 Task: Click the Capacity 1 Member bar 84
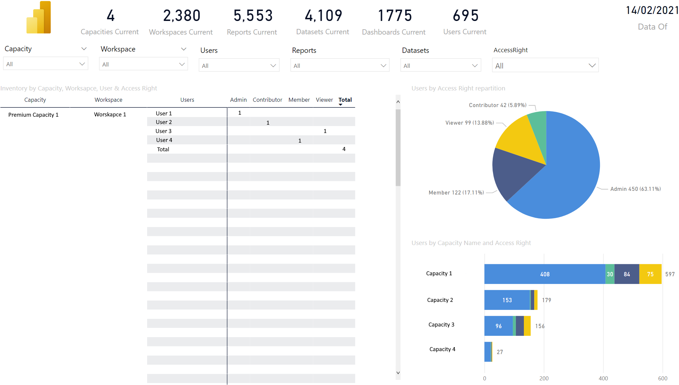(627, 274)
